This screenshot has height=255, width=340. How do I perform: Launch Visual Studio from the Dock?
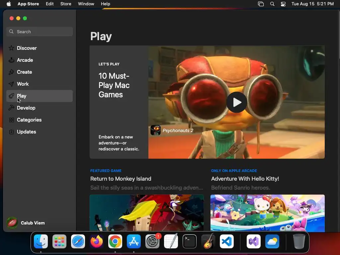(253, 241)
